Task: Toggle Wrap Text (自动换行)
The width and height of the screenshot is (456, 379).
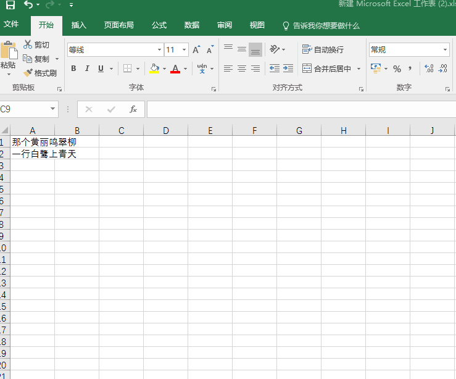Action: tap(323, 49)
